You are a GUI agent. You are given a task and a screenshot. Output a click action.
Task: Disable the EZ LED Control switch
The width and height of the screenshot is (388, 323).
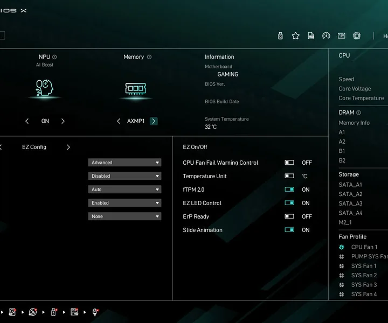pyautogui.click(x=289, y=203)
